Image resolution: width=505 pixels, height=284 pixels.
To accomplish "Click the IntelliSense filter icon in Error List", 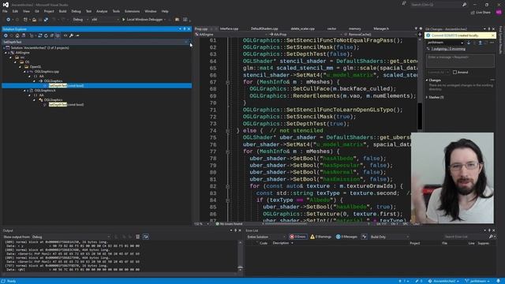I will tap(364, 237).
